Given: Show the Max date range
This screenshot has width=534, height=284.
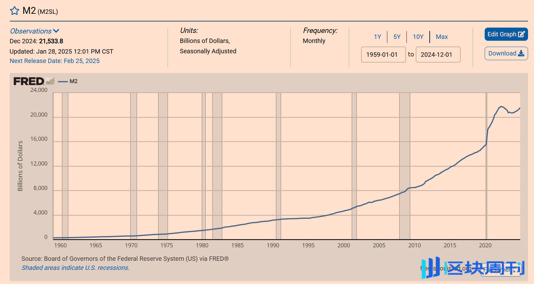Looking at the screenshot, I should click(x=441, y=37).
